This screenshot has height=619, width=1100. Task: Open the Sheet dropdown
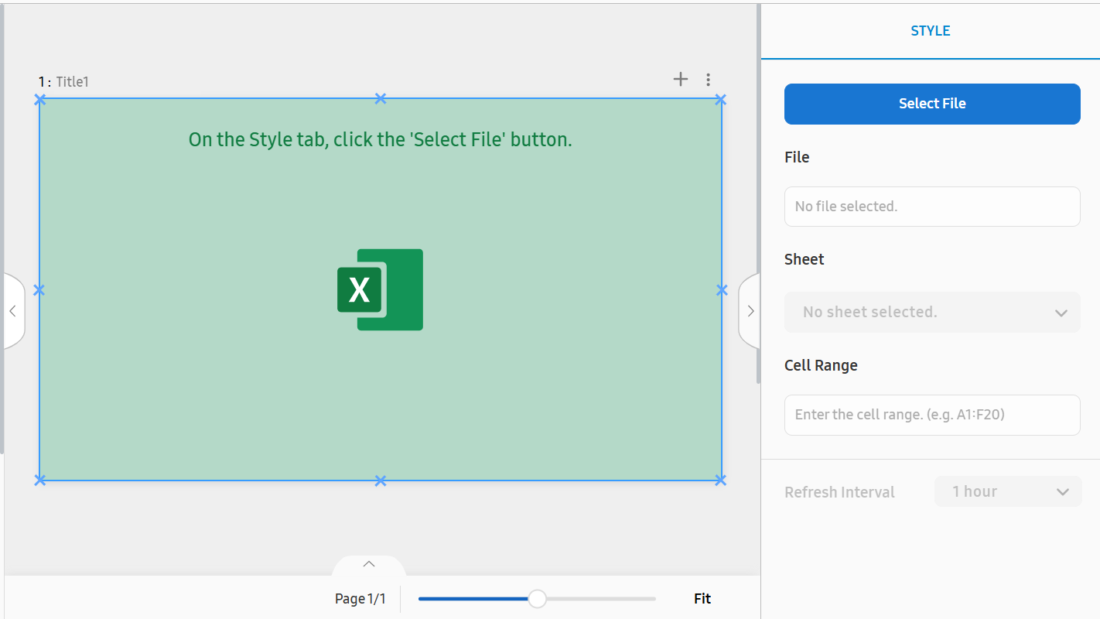click(x=932, y=313)
